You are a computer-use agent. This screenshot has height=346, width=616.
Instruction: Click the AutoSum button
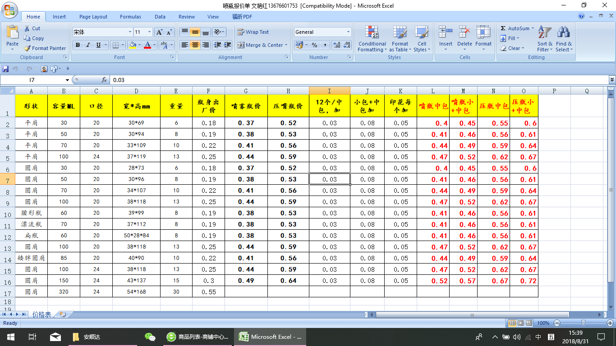coord(515,28)
